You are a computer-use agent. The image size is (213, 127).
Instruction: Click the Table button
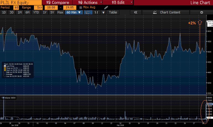(113, 12)
